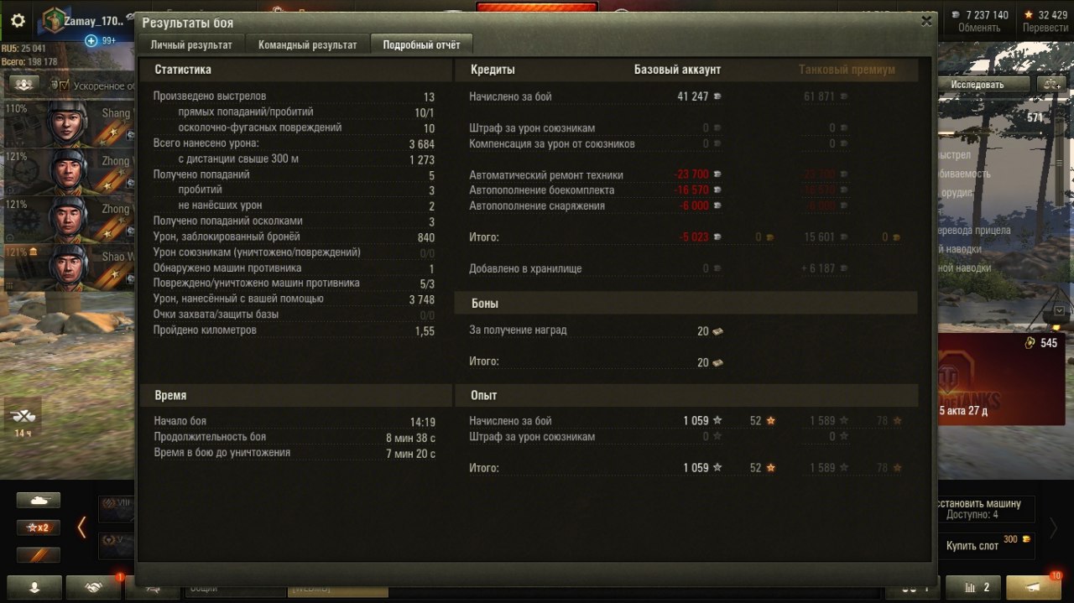Close the Результаты боя window
This screenshot has width=1074, height=603.
click(926, 22)
